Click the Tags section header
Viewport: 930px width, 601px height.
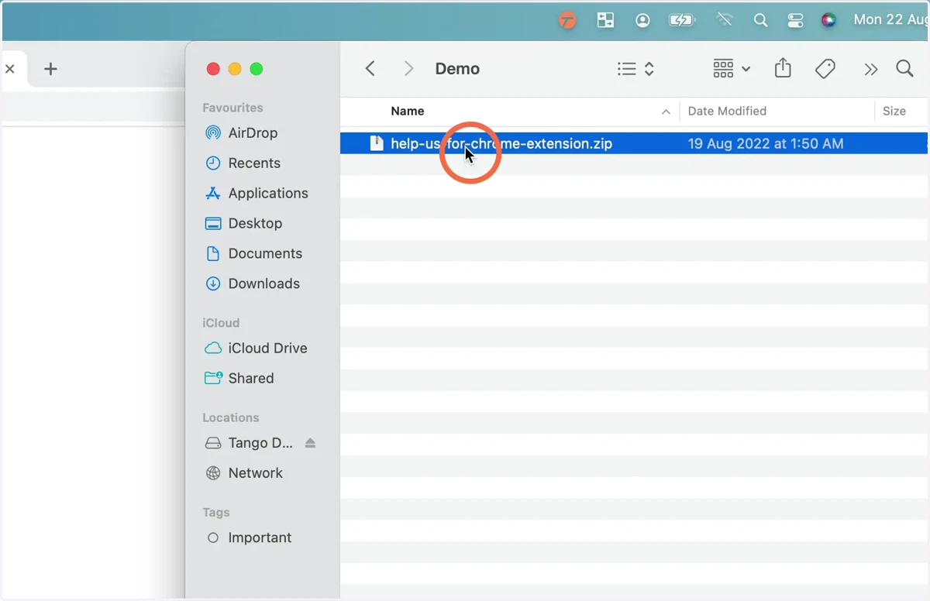pos(216,513)
